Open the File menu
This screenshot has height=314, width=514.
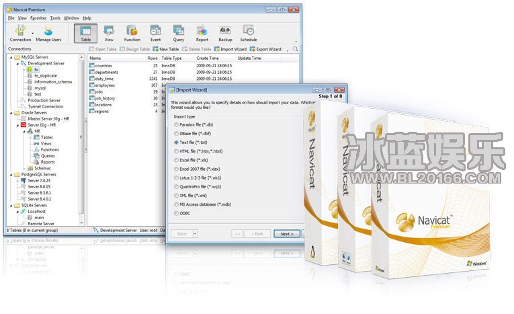11,18
